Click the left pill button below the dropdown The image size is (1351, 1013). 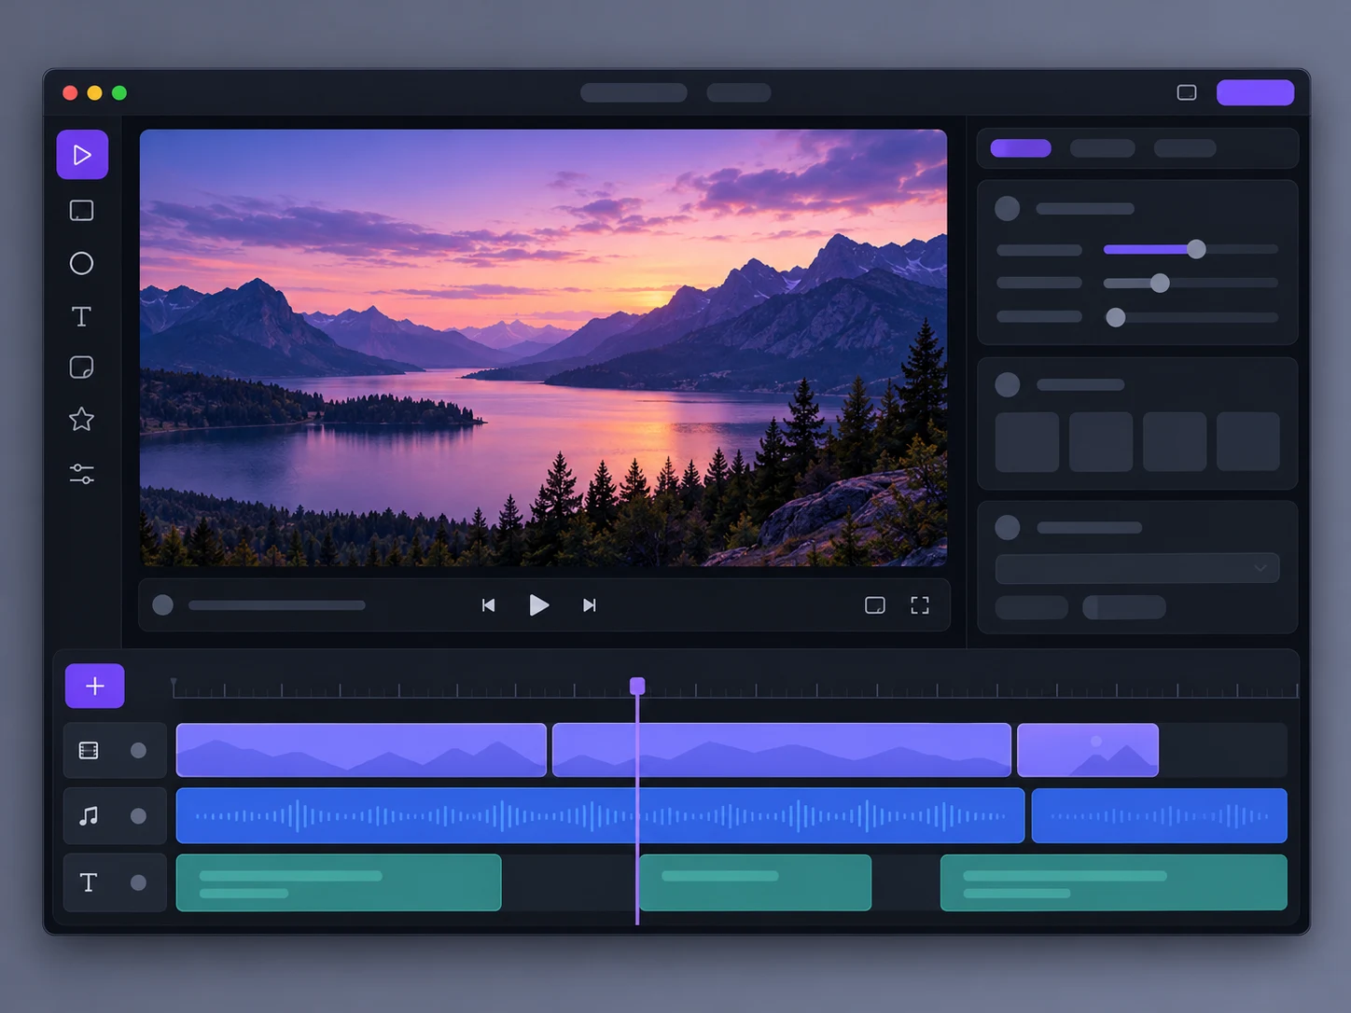1032,607
